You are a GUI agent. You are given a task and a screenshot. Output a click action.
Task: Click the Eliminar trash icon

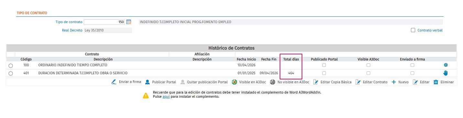(436, 82)
